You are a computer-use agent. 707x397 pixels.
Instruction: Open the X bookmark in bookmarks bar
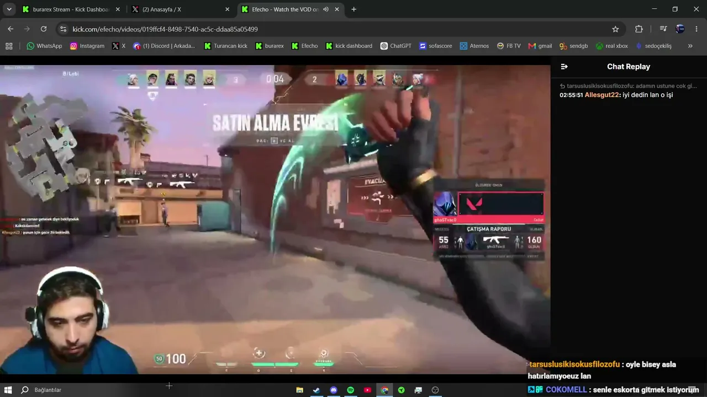[x=118, y=46]
